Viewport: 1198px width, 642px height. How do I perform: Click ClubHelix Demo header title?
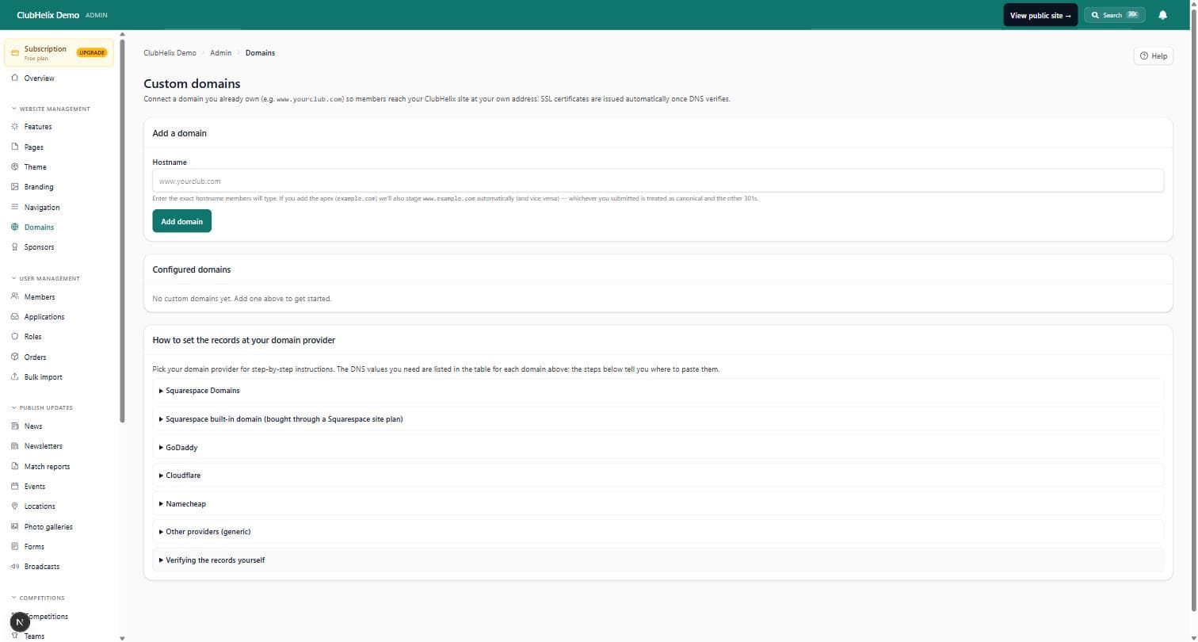tap(48, 15)
